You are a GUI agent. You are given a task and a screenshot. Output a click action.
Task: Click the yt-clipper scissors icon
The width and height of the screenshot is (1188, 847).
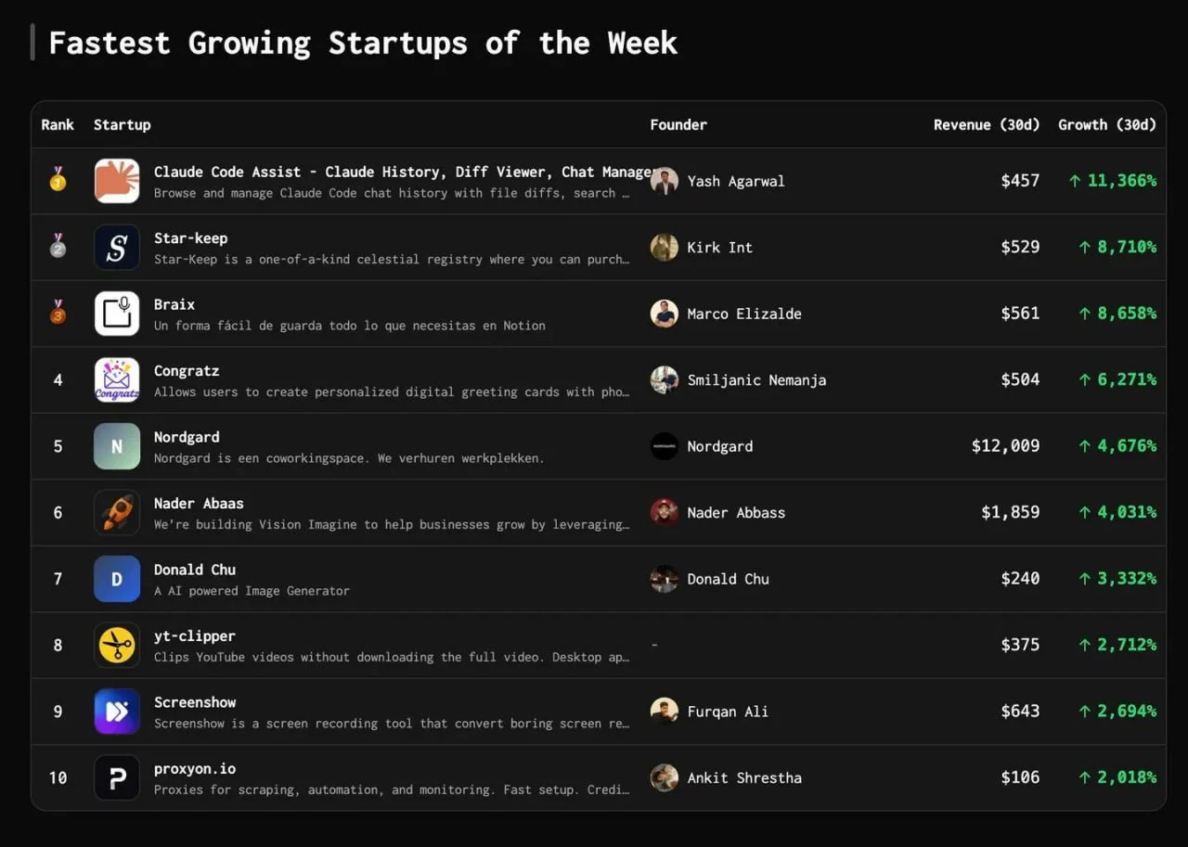coord(117,645)
